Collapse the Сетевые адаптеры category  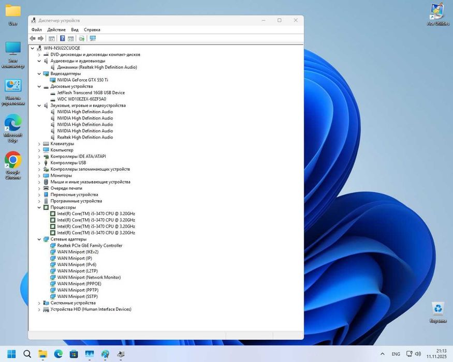(39, 239)
